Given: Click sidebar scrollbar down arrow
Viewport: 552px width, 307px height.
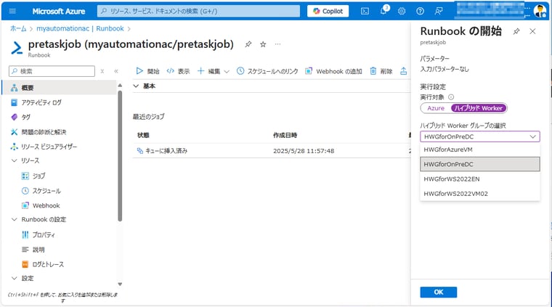Looking at the screenshot, I should click(120, 284).
